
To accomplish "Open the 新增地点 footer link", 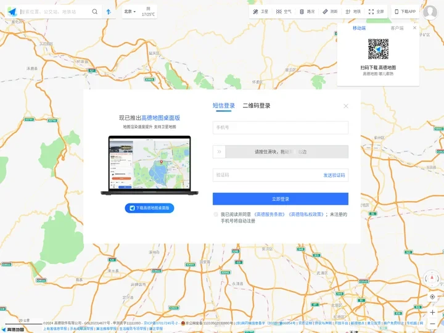I will [x=357, y=323].
